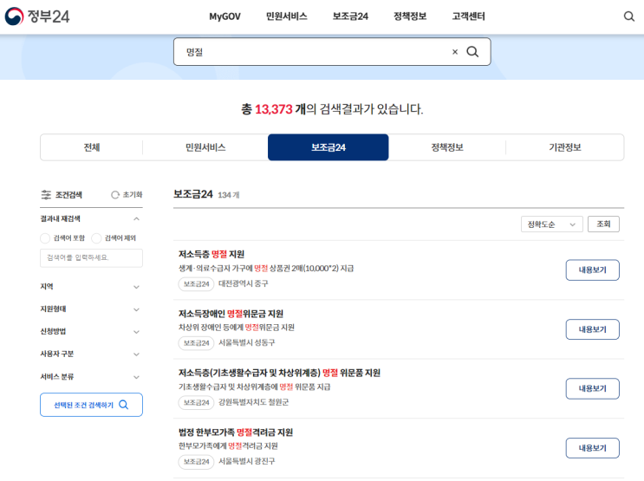Click the 서울특별시 성동구 region text
Screen dimensions: 644x481
tap(246, 343)
